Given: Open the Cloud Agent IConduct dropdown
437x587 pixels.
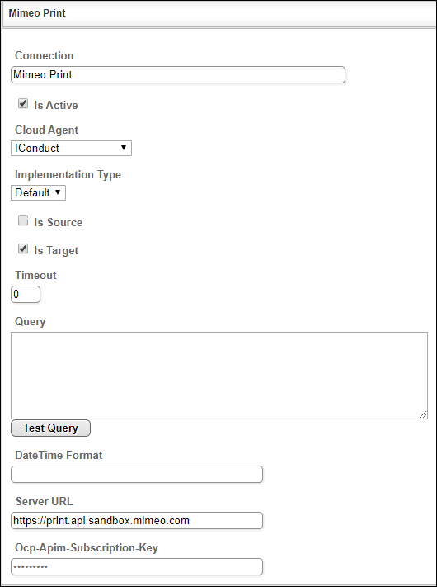Looking at the screenshot, I should (x=71, y=149).
